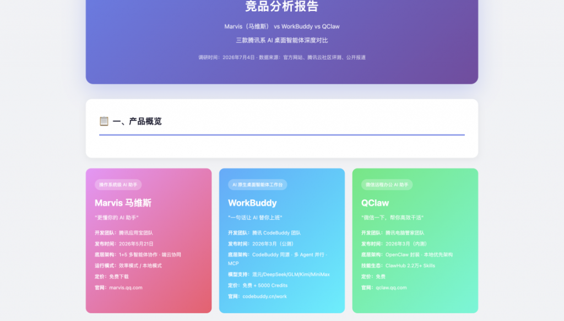This screenshot has height=321, width=564.
Task: Click 发布时间: 2026年3月（内测）in QClaw card
Action: coord(395,244)
